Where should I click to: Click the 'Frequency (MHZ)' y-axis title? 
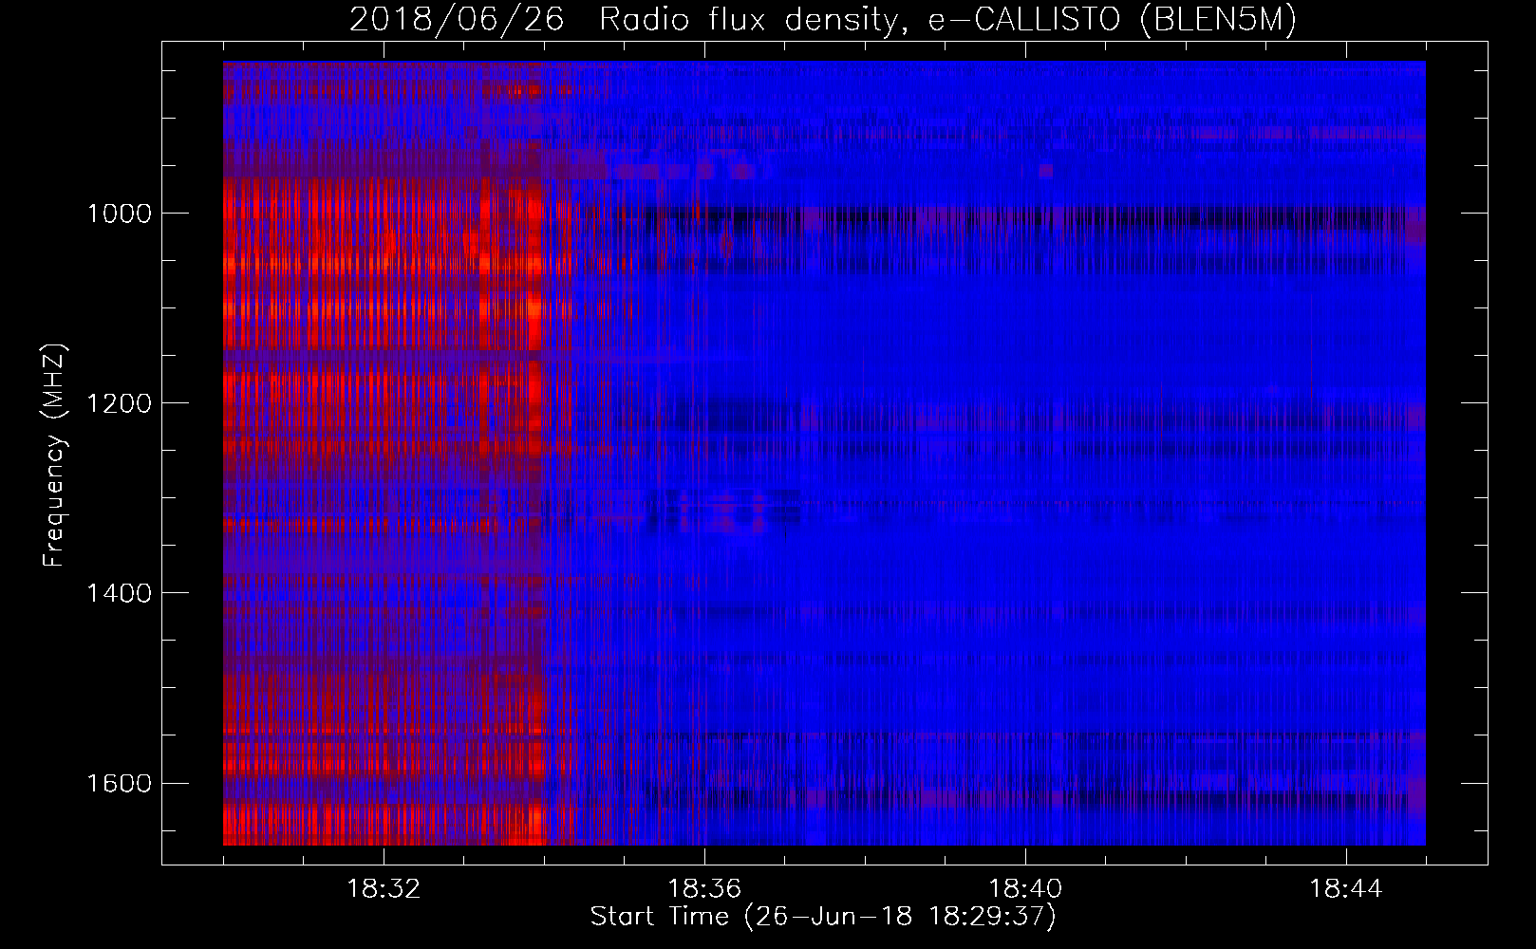coord(53,455)
